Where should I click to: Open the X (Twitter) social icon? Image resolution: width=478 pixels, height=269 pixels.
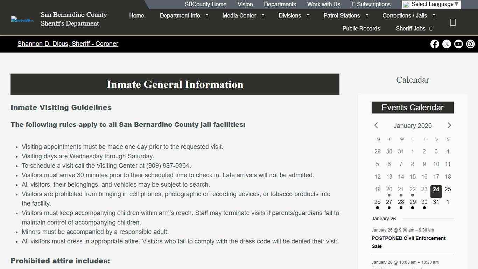click(447, 44)
